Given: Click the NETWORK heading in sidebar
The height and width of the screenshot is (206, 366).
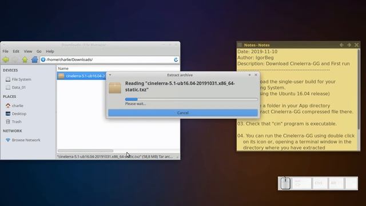Looking at the screenshot, I should [13, 131].
